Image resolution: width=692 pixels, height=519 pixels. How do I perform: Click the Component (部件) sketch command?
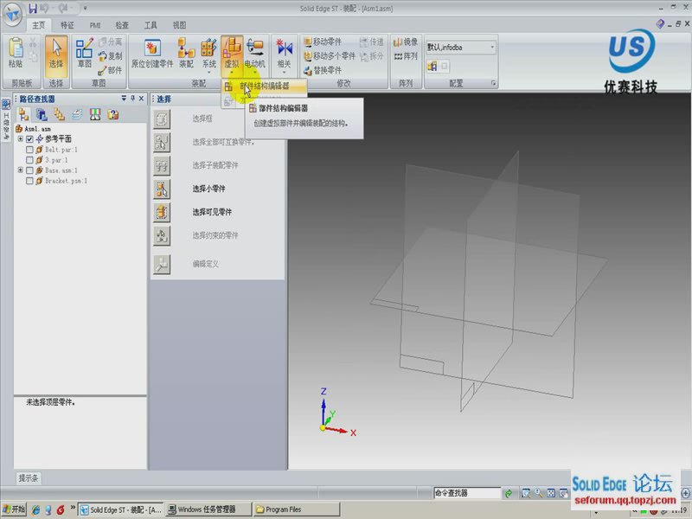(111, 70)
